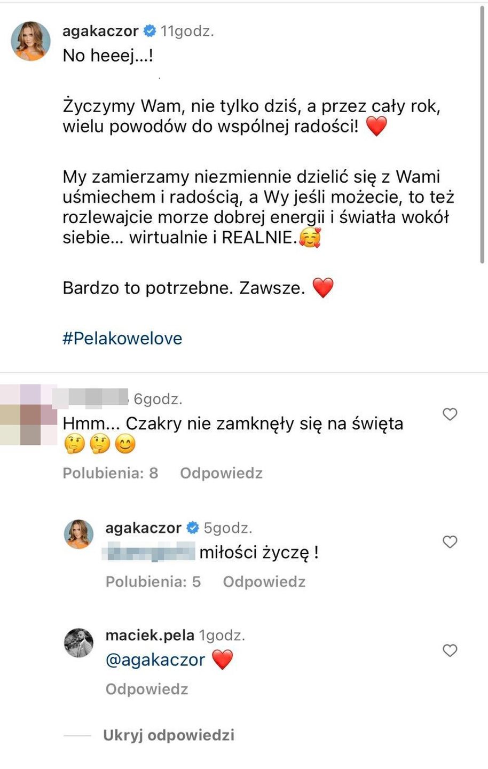The width and height of the screenshot is (488, 769).
Task: Open agakaczor's profile picture on the post
Action: 31,41
